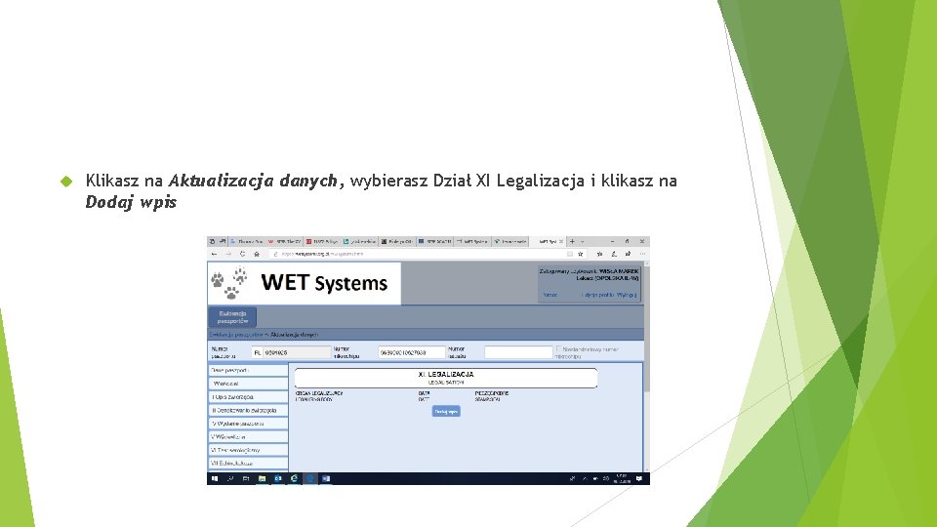Click the Dodaj wpis button
The image size is (937, 527).
(x=446, y=411)
